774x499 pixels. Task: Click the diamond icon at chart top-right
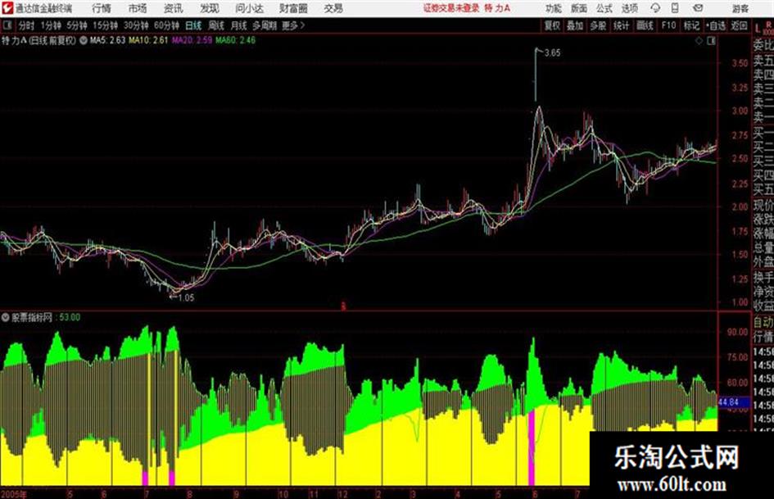(699, 41)
